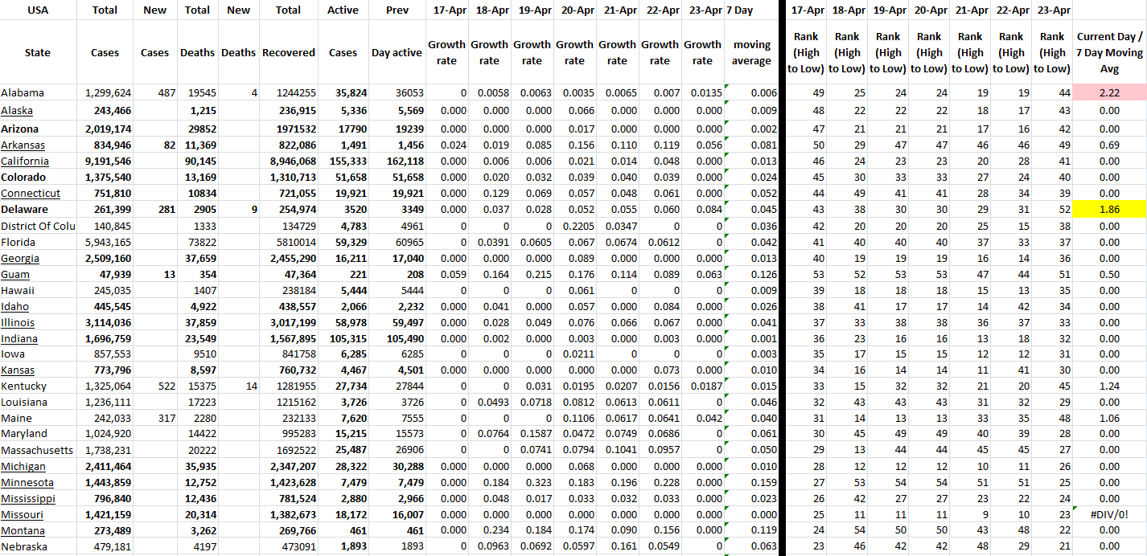Select the pink 2.22 cell for Alabama
Screen dimensions: 1147x556
[x=1109, y=92]
